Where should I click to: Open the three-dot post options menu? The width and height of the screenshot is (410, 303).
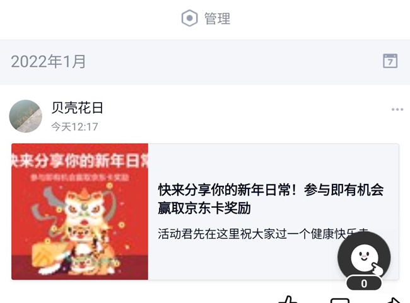coord(397,109)
